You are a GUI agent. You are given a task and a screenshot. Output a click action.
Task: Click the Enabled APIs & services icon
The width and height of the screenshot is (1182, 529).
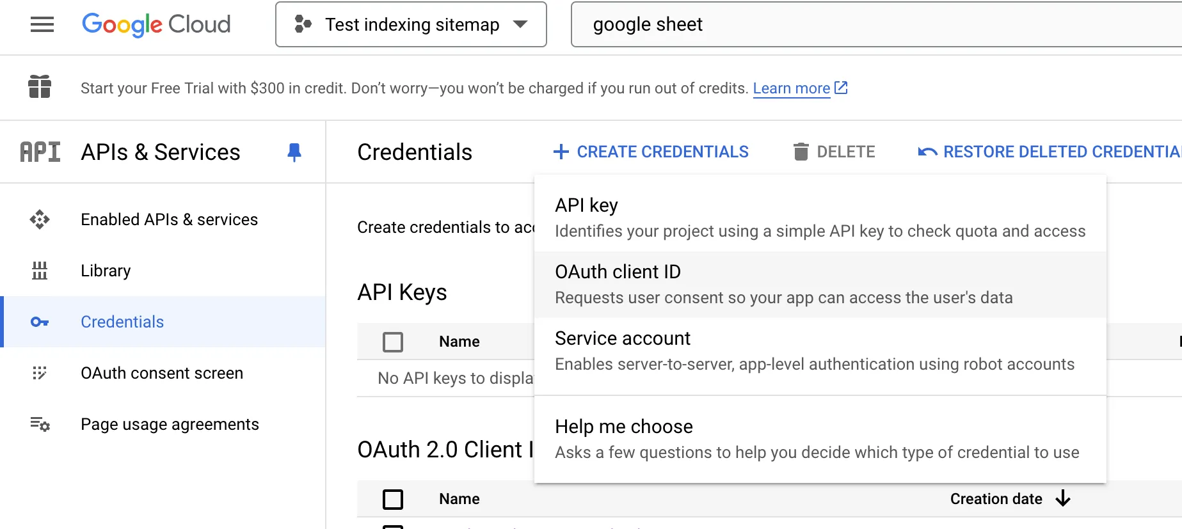[x=40, y=219]
